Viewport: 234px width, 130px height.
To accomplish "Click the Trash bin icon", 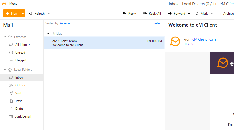I will pyautogui.click(x=11, y=101).
